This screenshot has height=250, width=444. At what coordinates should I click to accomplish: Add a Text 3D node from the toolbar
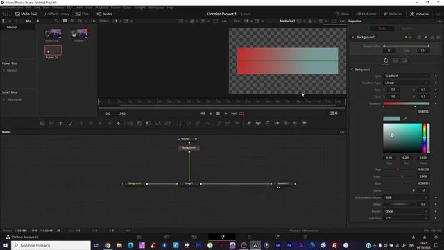pos(267,123)
